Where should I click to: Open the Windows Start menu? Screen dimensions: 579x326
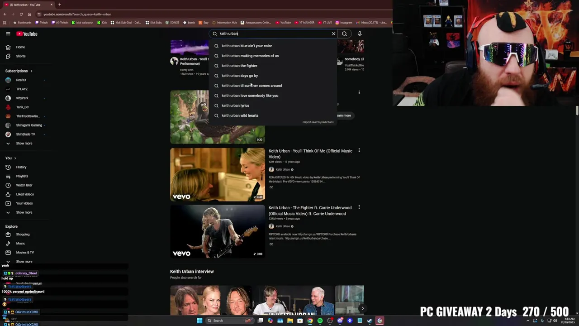point(199,321)
